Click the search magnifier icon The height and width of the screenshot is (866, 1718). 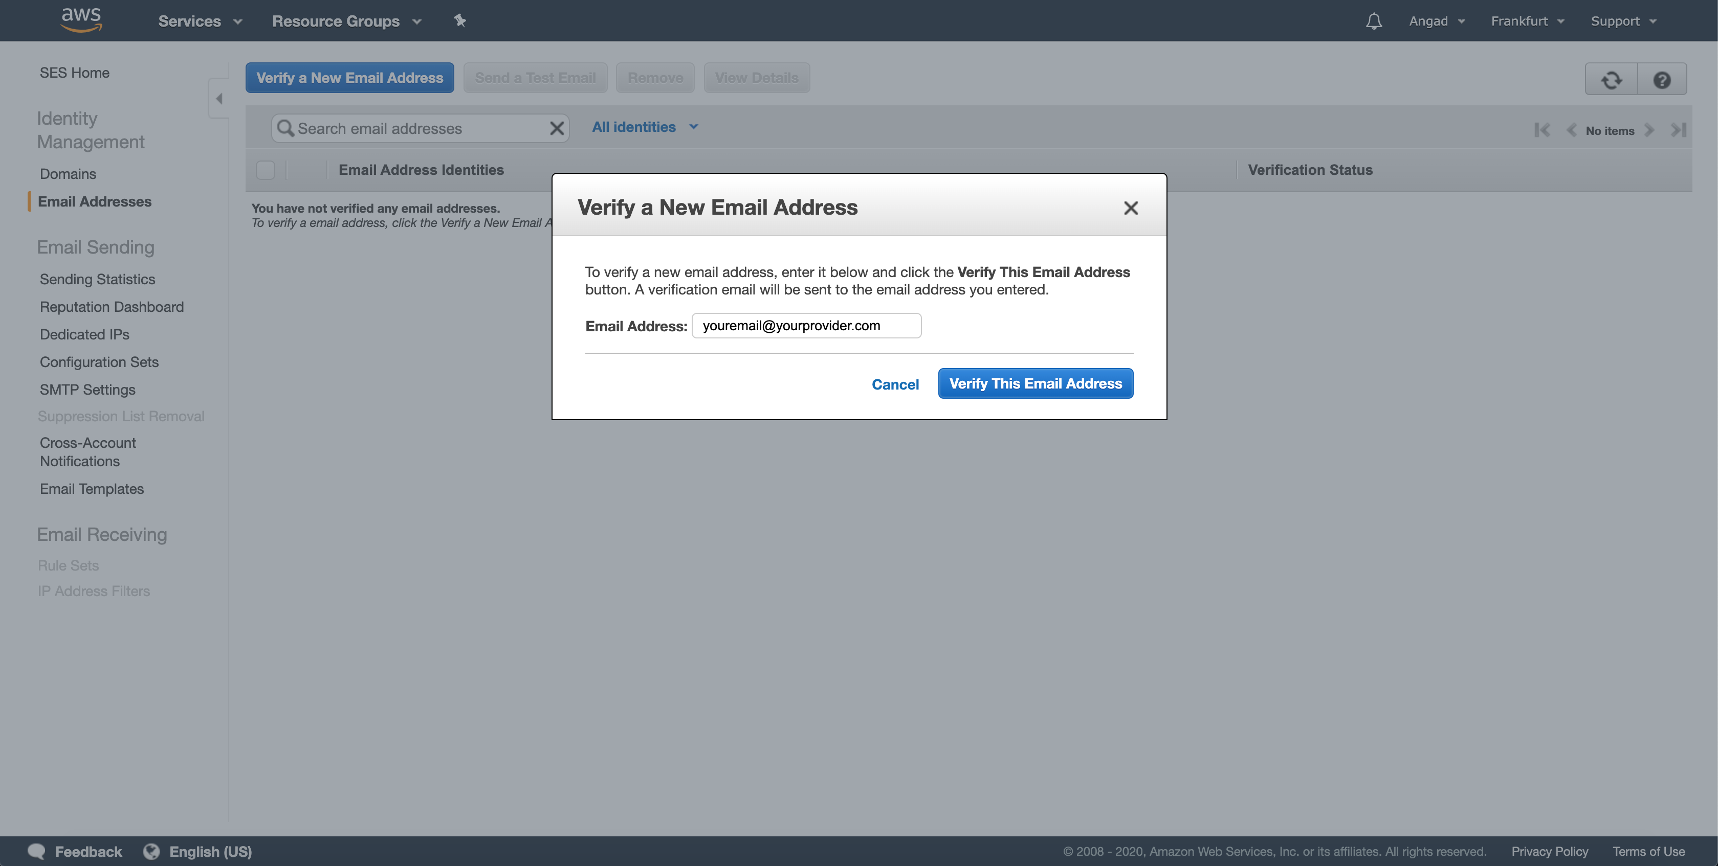(286, 128)
